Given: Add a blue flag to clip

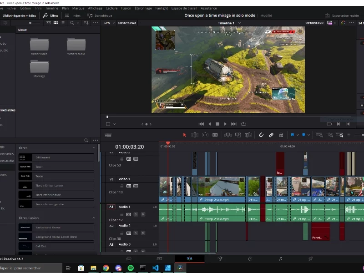Looking at the screenshot, I should [x=292, y=135].
